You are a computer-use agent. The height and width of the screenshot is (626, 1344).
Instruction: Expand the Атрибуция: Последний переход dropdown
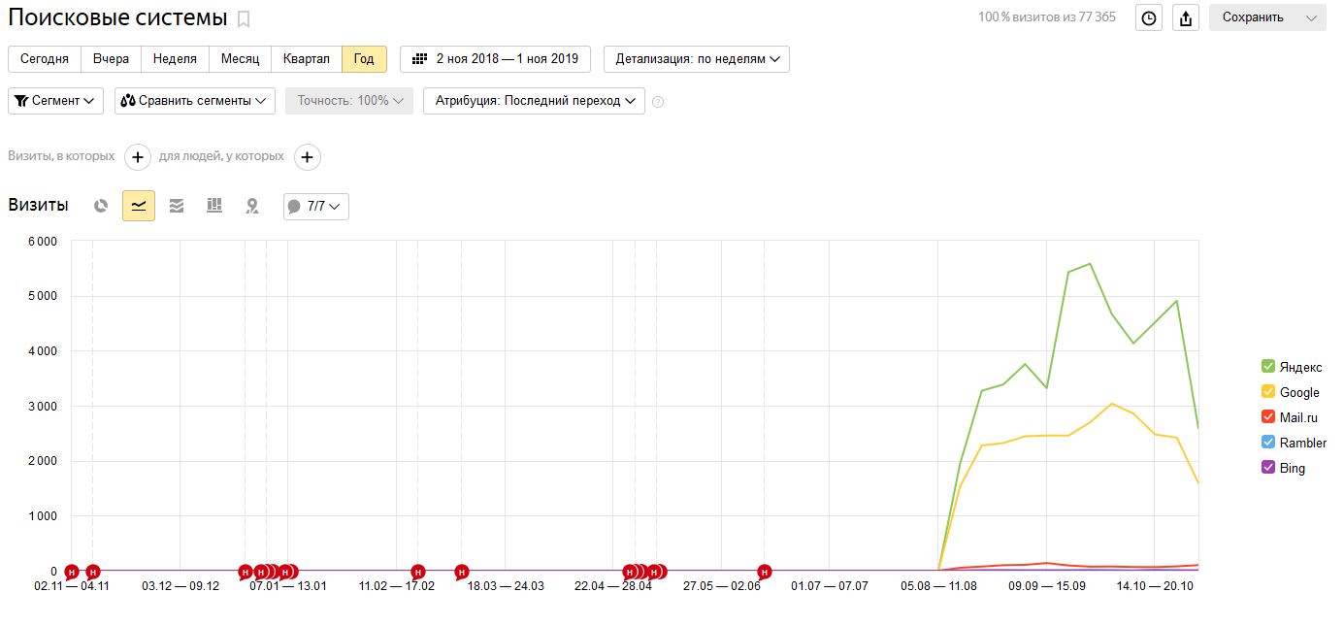point(534,101)
